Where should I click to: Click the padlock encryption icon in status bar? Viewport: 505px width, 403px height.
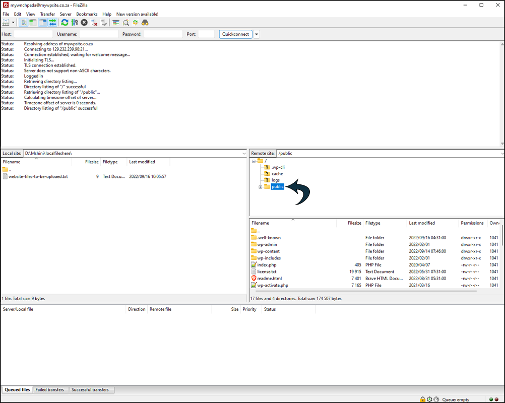(422, 399)
